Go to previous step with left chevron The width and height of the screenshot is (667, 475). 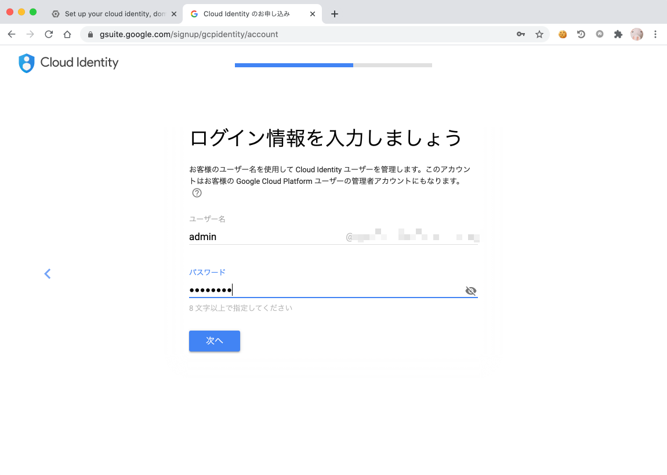click(x=48, y=274)
